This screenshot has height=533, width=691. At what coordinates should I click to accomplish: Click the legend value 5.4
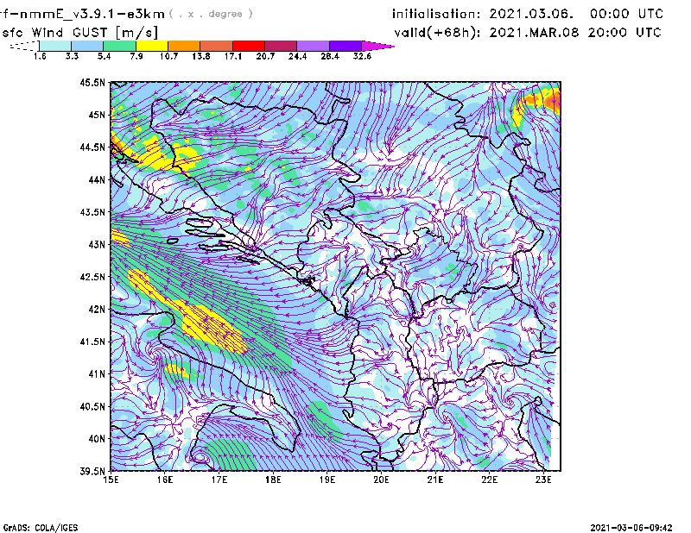tap(104, 56)
